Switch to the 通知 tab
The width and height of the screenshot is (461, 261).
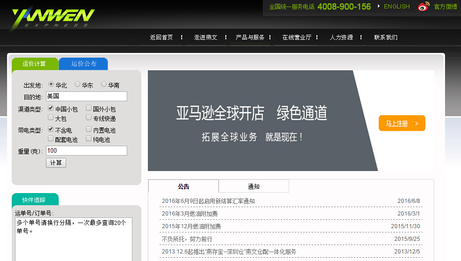coord(254,186)
